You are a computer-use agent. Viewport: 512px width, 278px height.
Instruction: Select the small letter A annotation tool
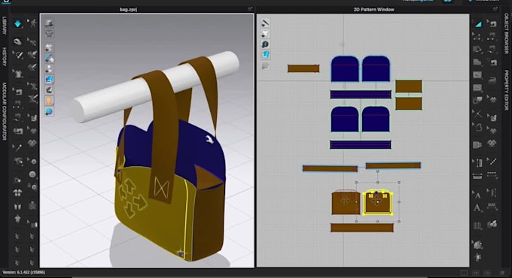[477, 195]
